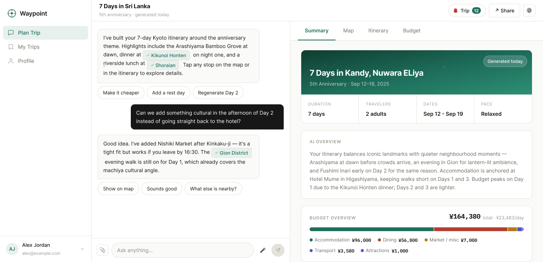Click the red Dining segment of budget bar
This screenshot has width=543, height=262.
[471, 229]
